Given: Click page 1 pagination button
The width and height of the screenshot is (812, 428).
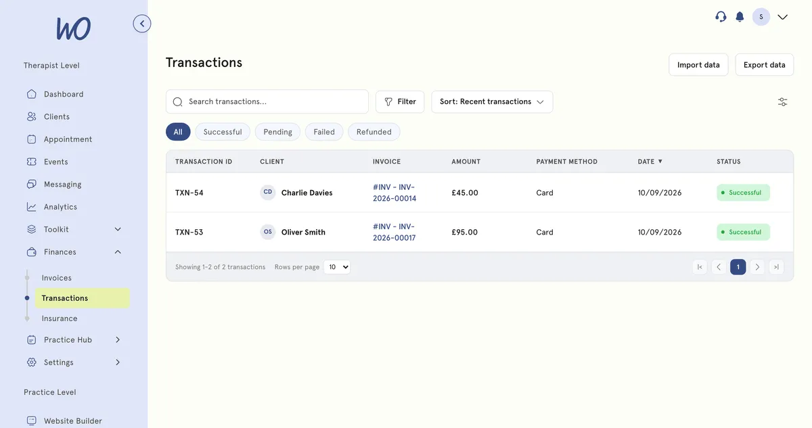Looking at the screenshot, I should click(x=738, y=267).
